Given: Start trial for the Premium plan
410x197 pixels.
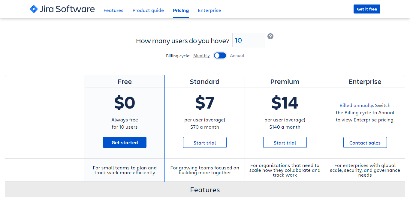Looking at the screenshot, I should click(x=285, y=142).
